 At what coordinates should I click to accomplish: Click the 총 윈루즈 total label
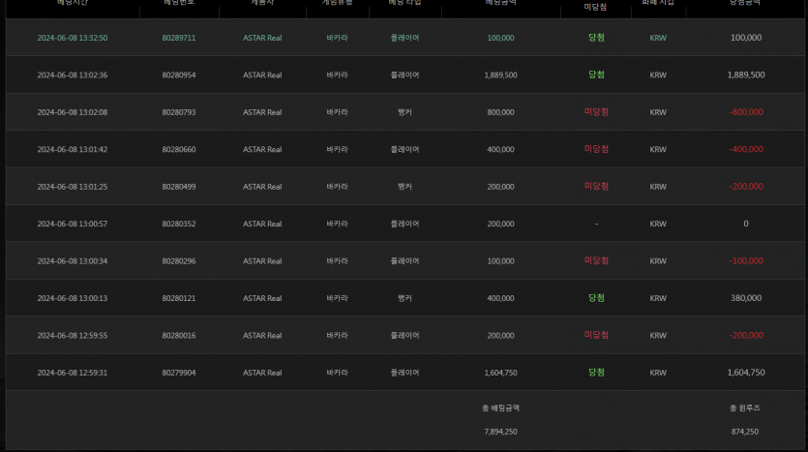[x=744, y=408]
